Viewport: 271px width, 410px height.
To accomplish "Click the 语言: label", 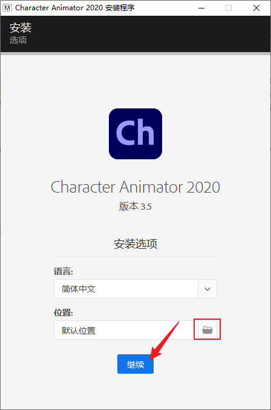I will (x=64, y=271).
